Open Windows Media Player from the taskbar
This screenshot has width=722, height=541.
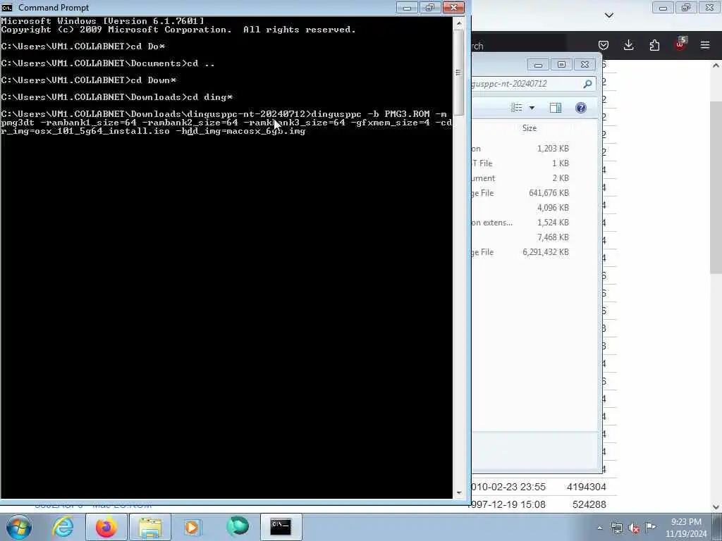(x=192, y=527)
